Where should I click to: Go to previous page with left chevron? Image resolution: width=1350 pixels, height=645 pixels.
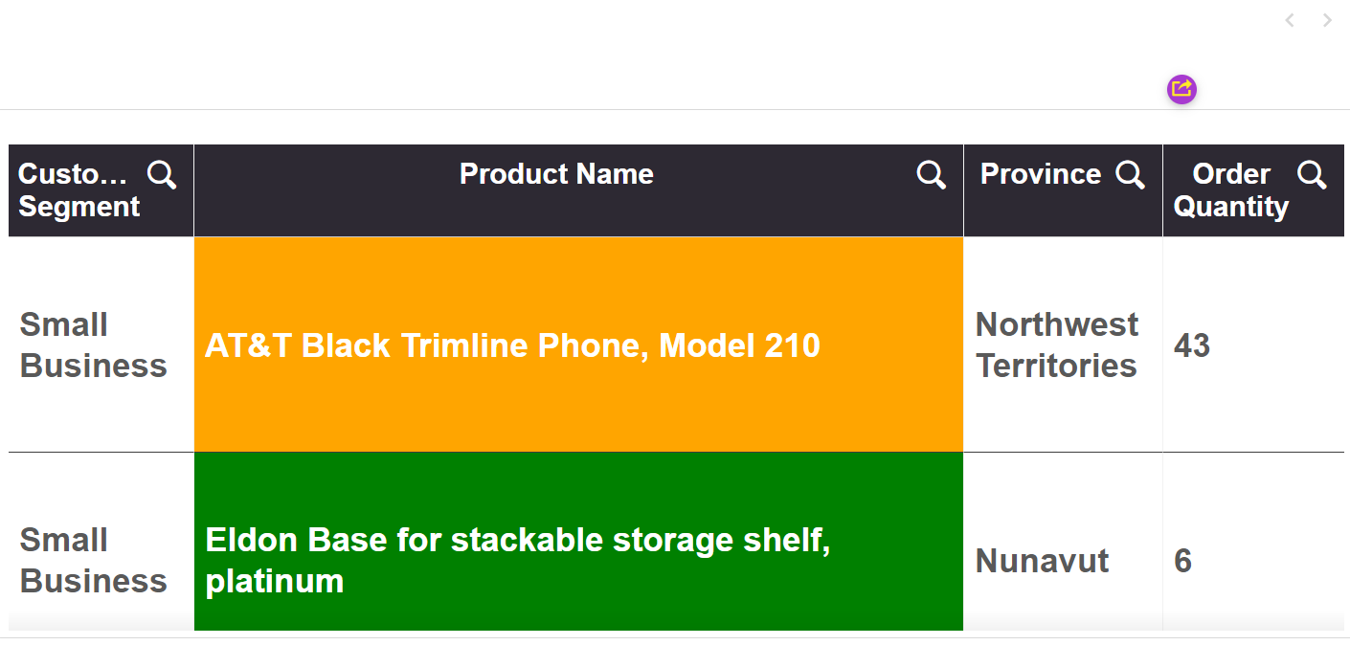pos(1290,20)
